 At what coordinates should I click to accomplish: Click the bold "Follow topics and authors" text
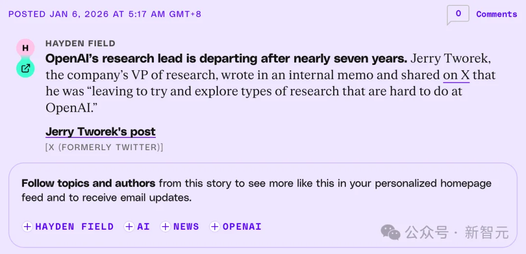coord(88,183)
